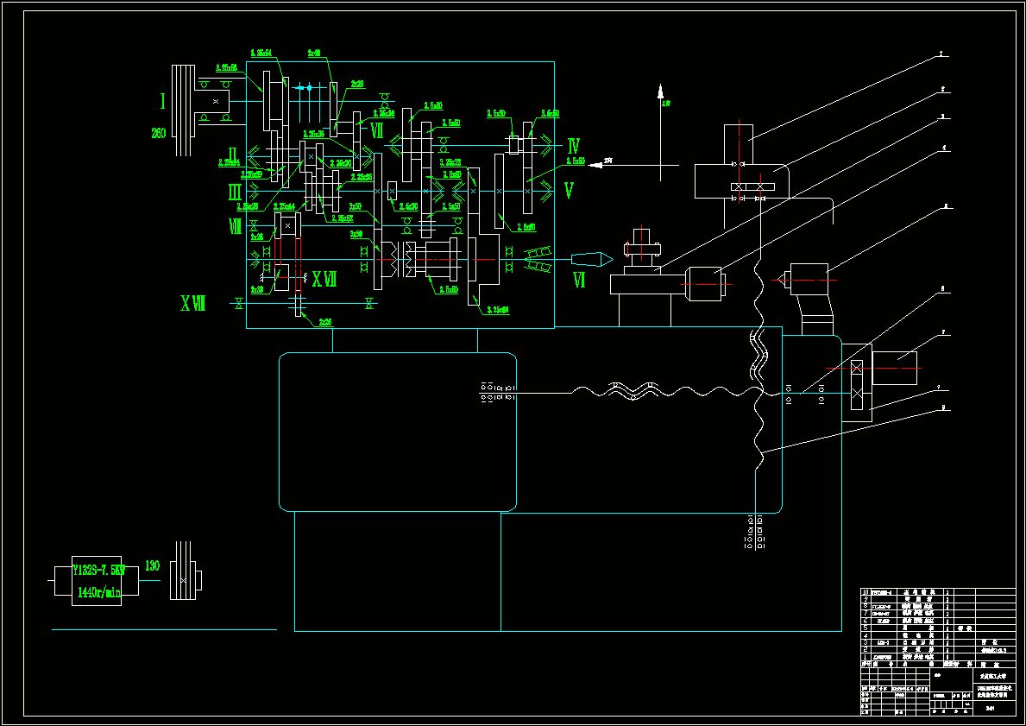The image size is (1026, 726).
Task: Select the XVIII shaft label
Action: pos(193,303)
